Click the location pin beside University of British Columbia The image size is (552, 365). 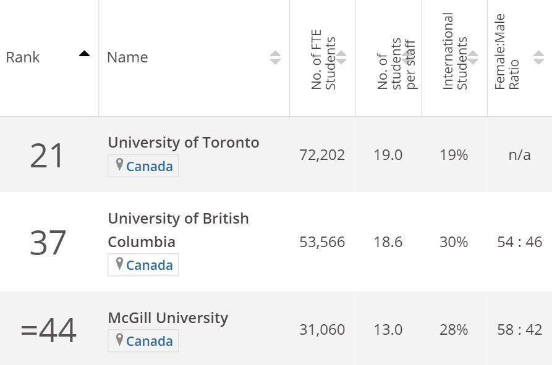click(119, 265)
